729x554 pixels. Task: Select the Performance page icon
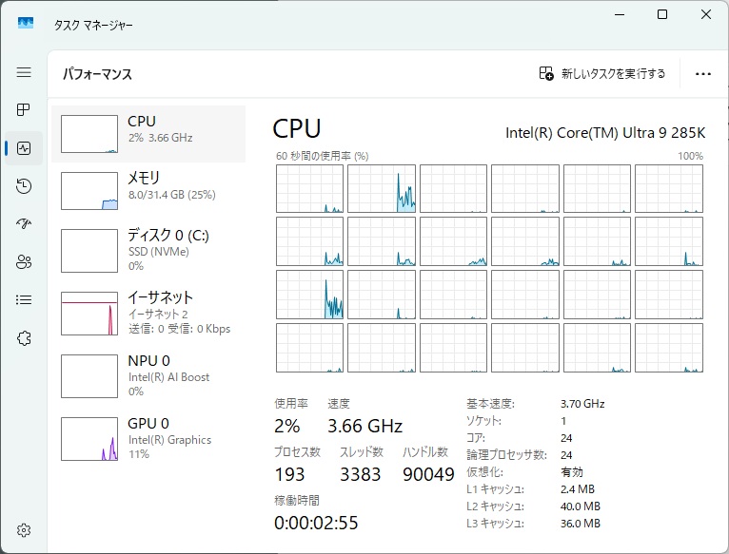(24, 148)
